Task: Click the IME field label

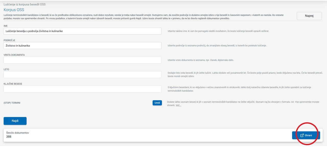Action: click(x=6, y=26)
